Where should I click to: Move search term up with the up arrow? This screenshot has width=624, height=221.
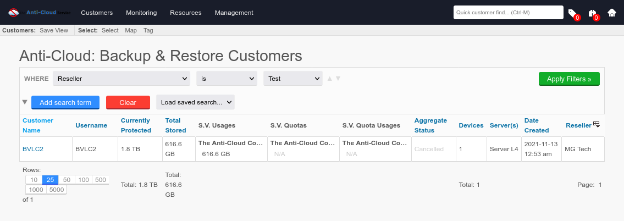[x=329, y=79]
